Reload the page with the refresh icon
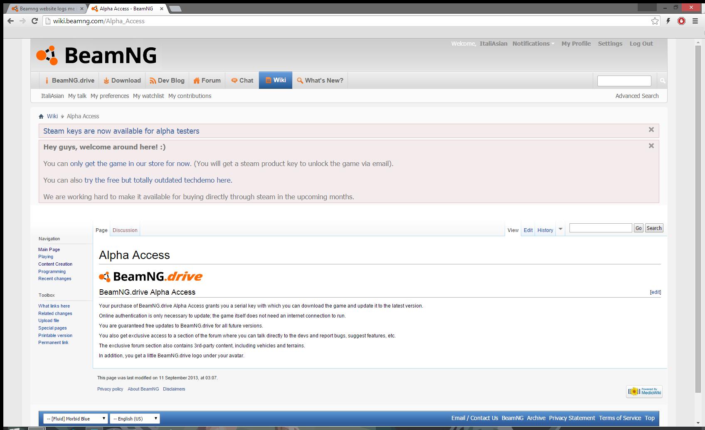 (x=35, y=21)
